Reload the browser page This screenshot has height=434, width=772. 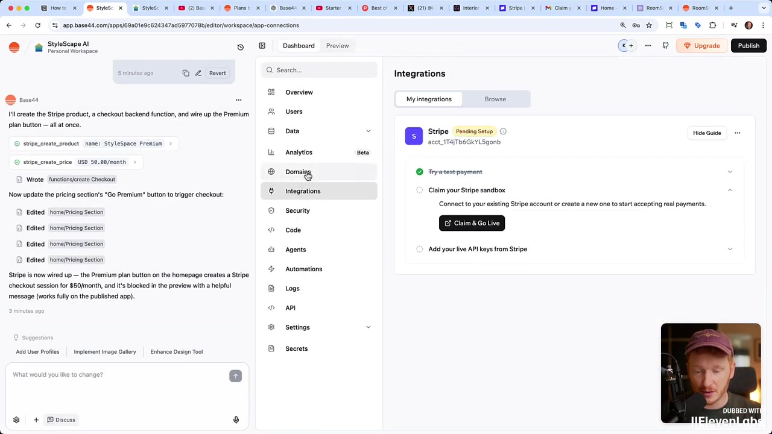[x=37, y=25]
